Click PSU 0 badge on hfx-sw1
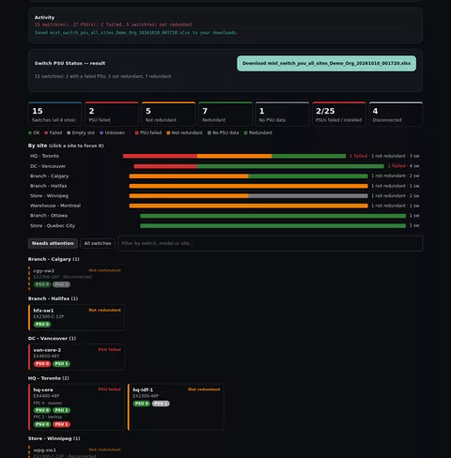Image resolution: width=451 pixels, height=458 pixels. click(42, 325)
